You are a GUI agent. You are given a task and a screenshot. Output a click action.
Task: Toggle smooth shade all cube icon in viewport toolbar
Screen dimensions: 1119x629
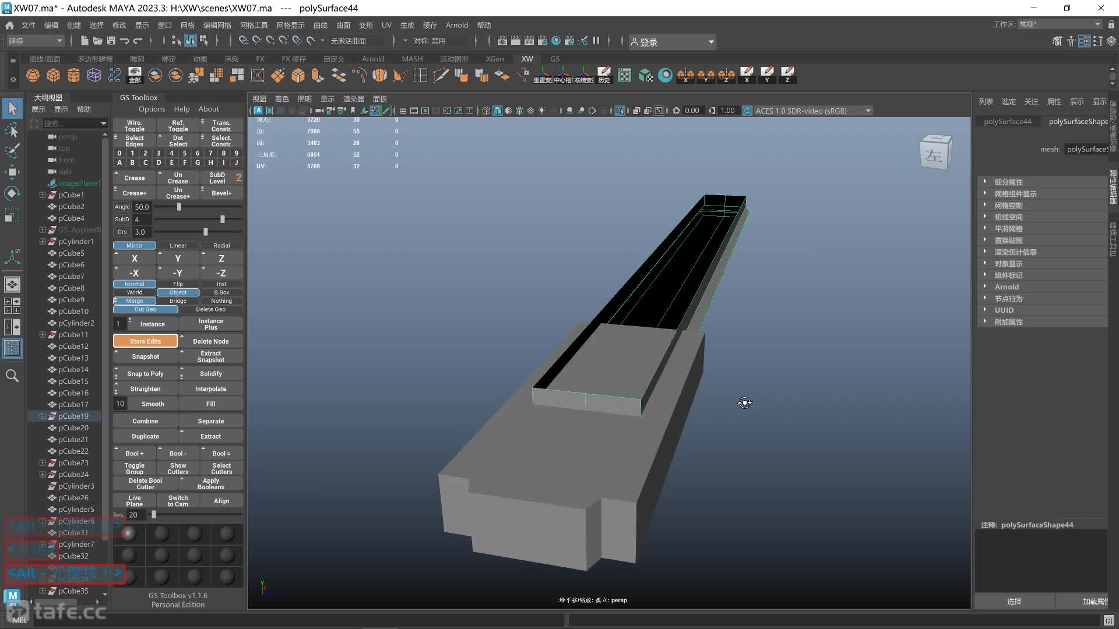[497, 111]
